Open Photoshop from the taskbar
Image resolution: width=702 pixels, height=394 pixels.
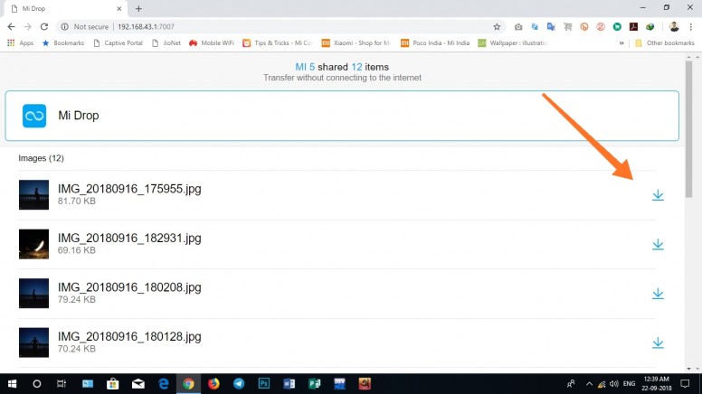point(264,384)
